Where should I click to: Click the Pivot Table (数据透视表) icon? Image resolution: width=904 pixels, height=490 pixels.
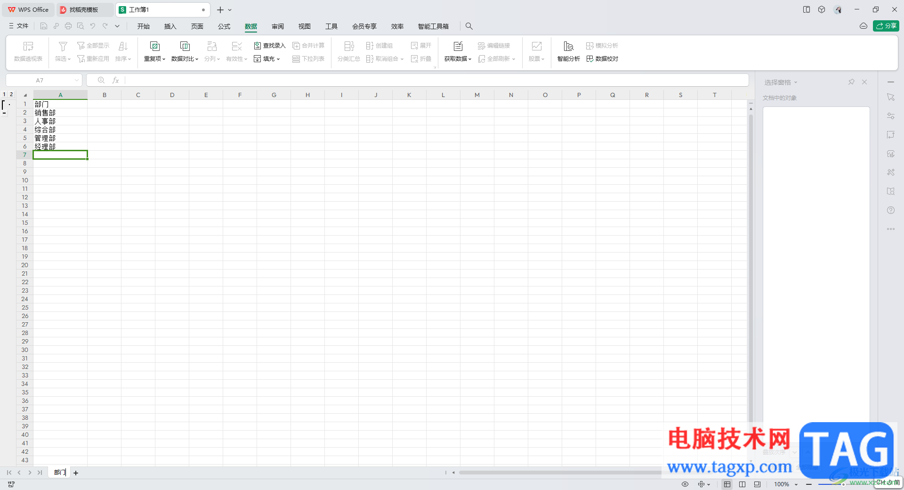[28, 46]
